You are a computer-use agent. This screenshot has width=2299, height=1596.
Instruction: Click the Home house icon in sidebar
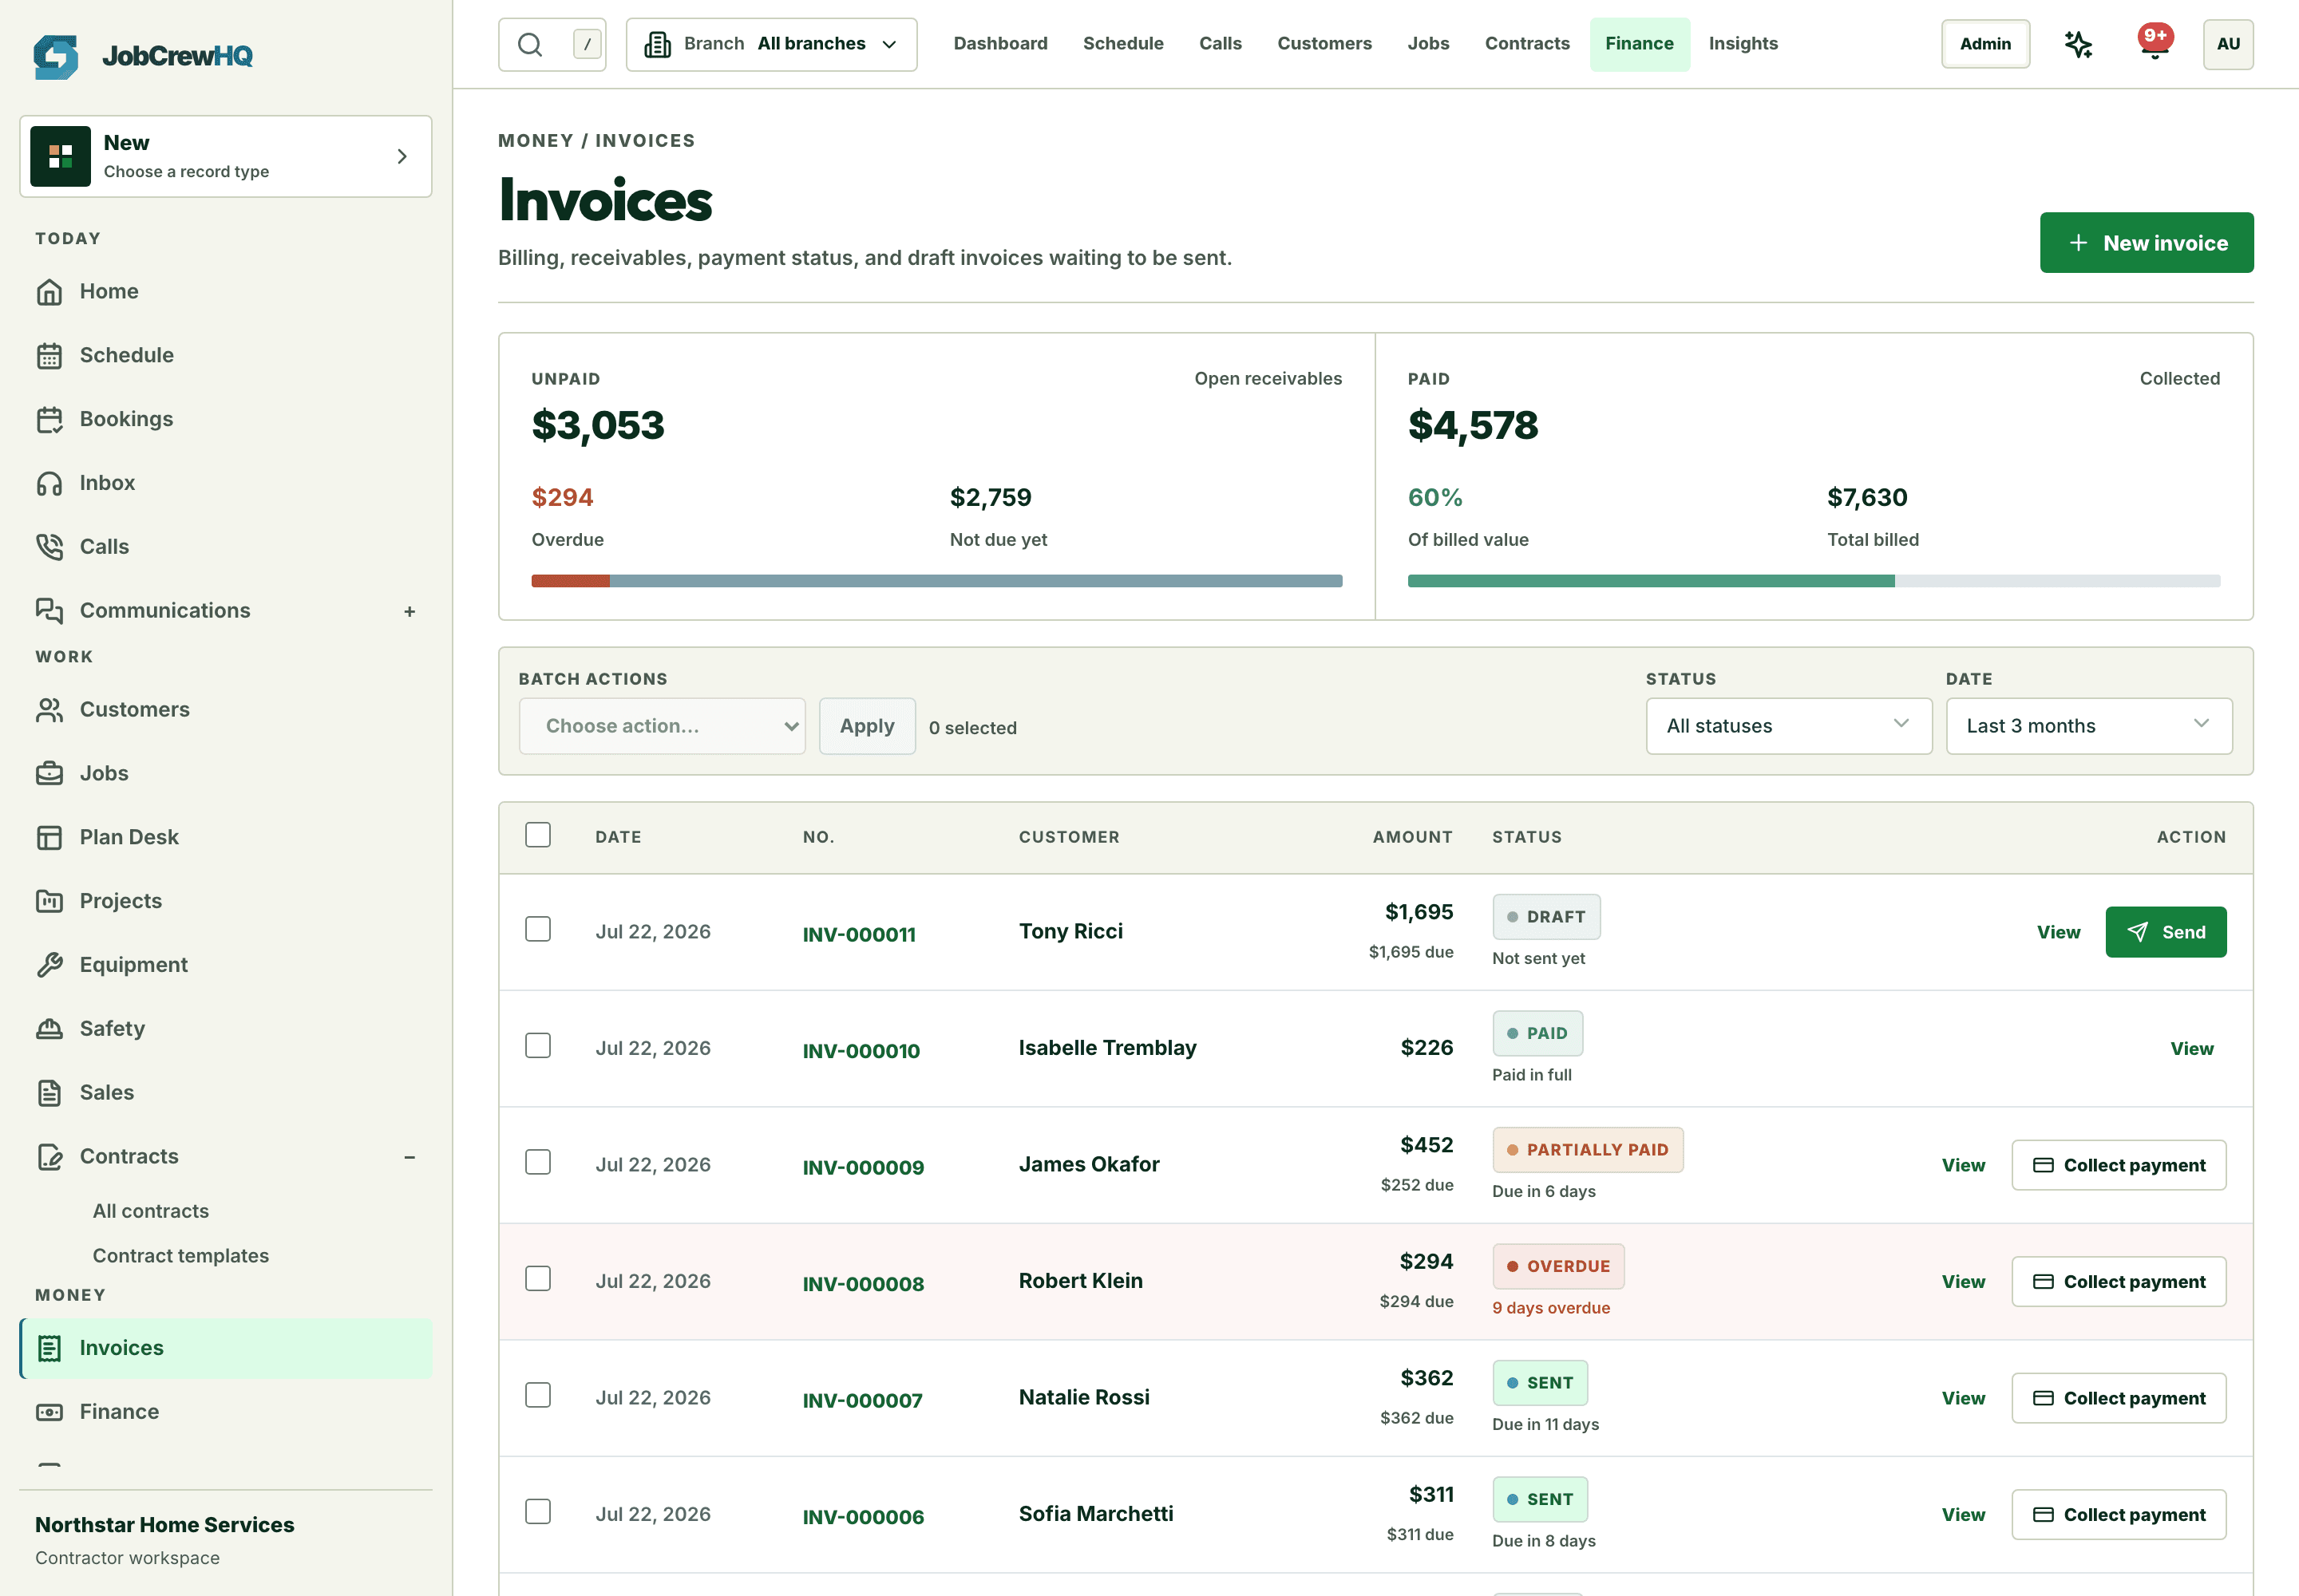[49, 292]
